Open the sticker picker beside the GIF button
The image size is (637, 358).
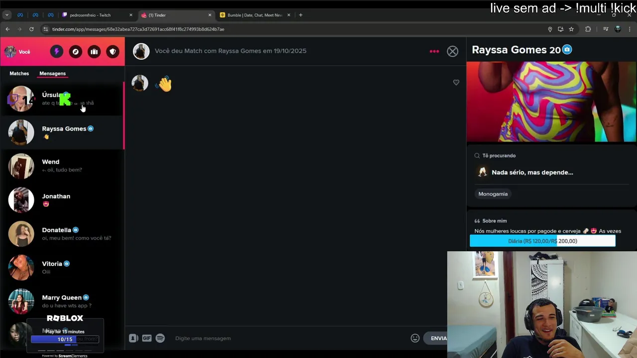pos(133,338)
